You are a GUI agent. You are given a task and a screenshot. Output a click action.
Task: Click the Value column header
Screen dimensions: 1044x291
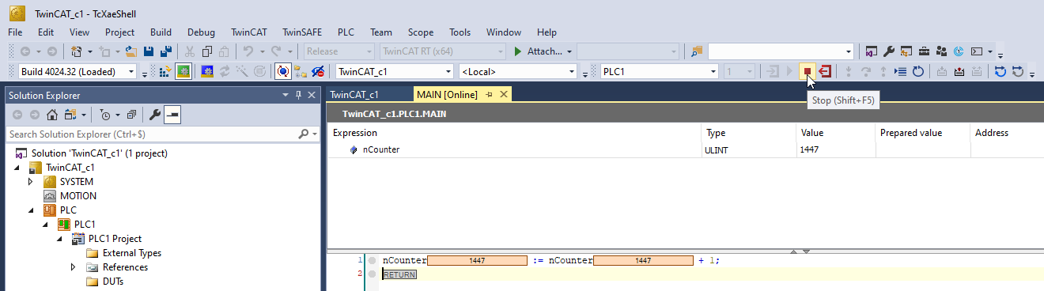834,133
